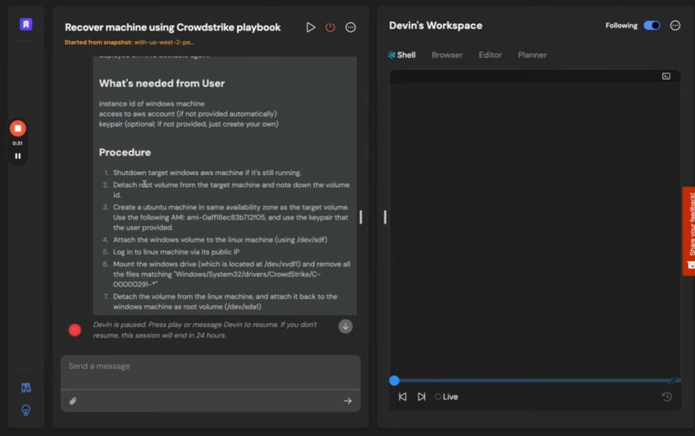Click the blue timeline slider handle
This screenshot has height=436, width=695.
tap(394, 380)
